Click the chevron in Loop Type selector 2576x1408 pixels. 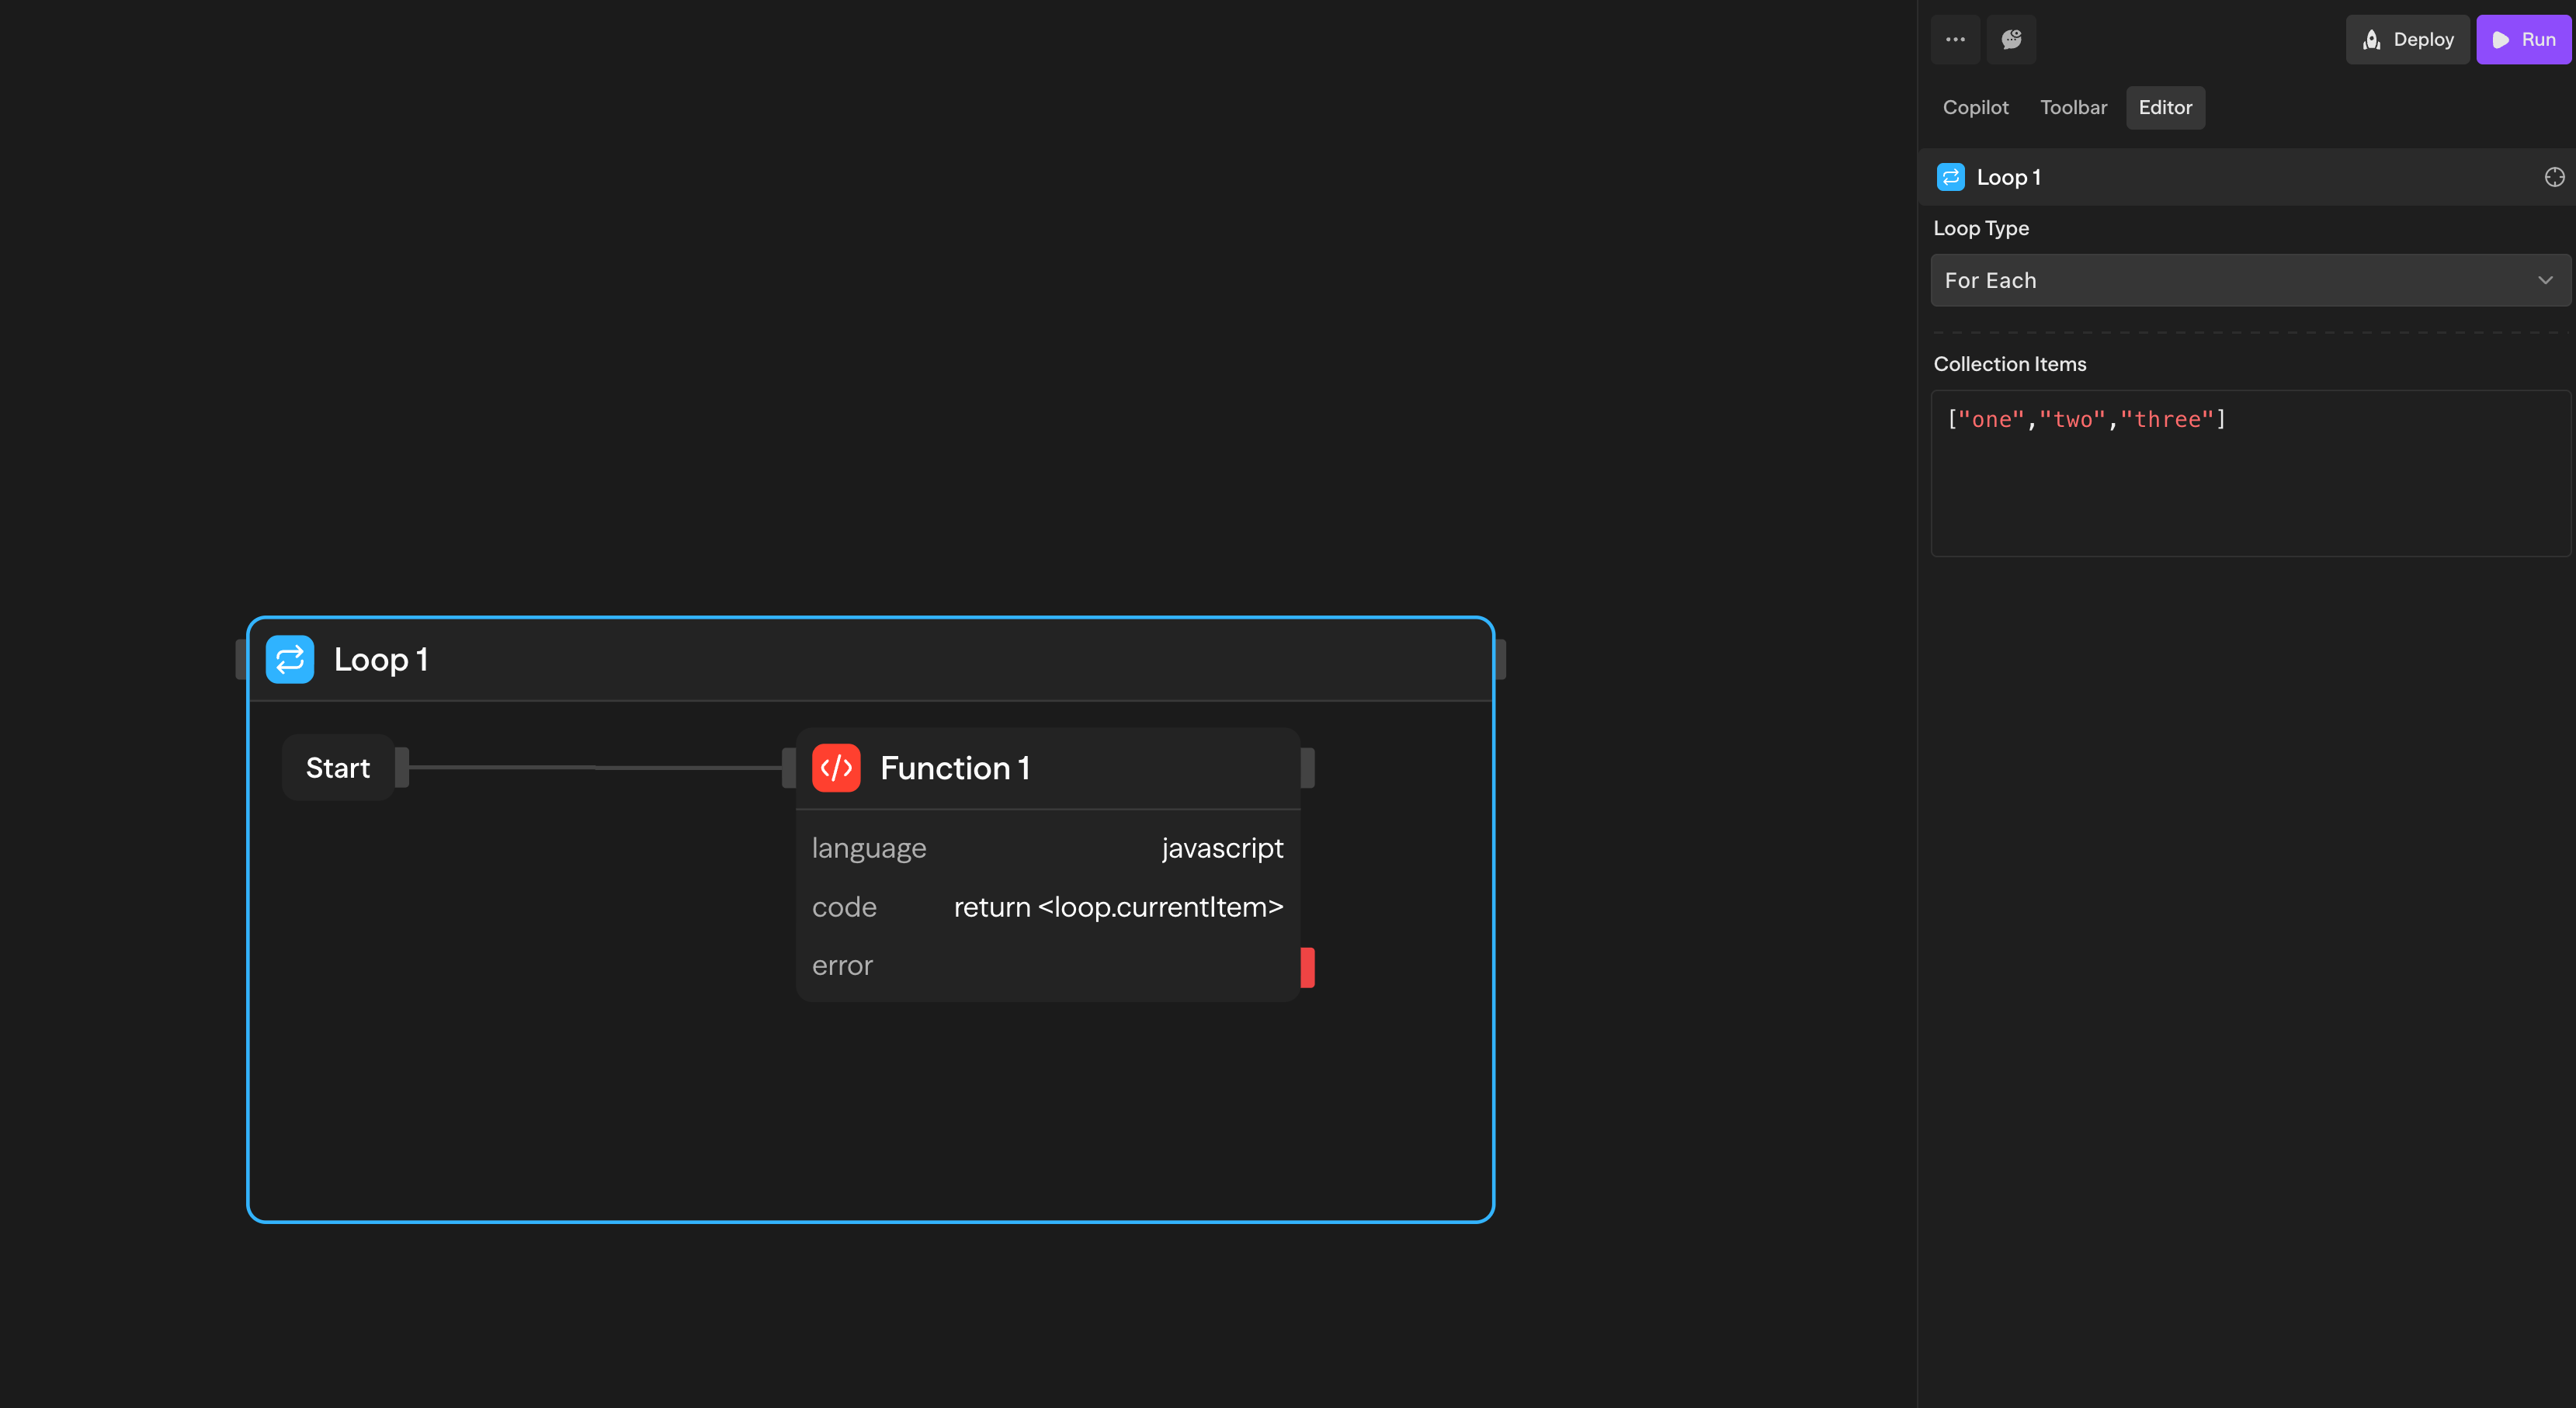[x=2545, y=280]
